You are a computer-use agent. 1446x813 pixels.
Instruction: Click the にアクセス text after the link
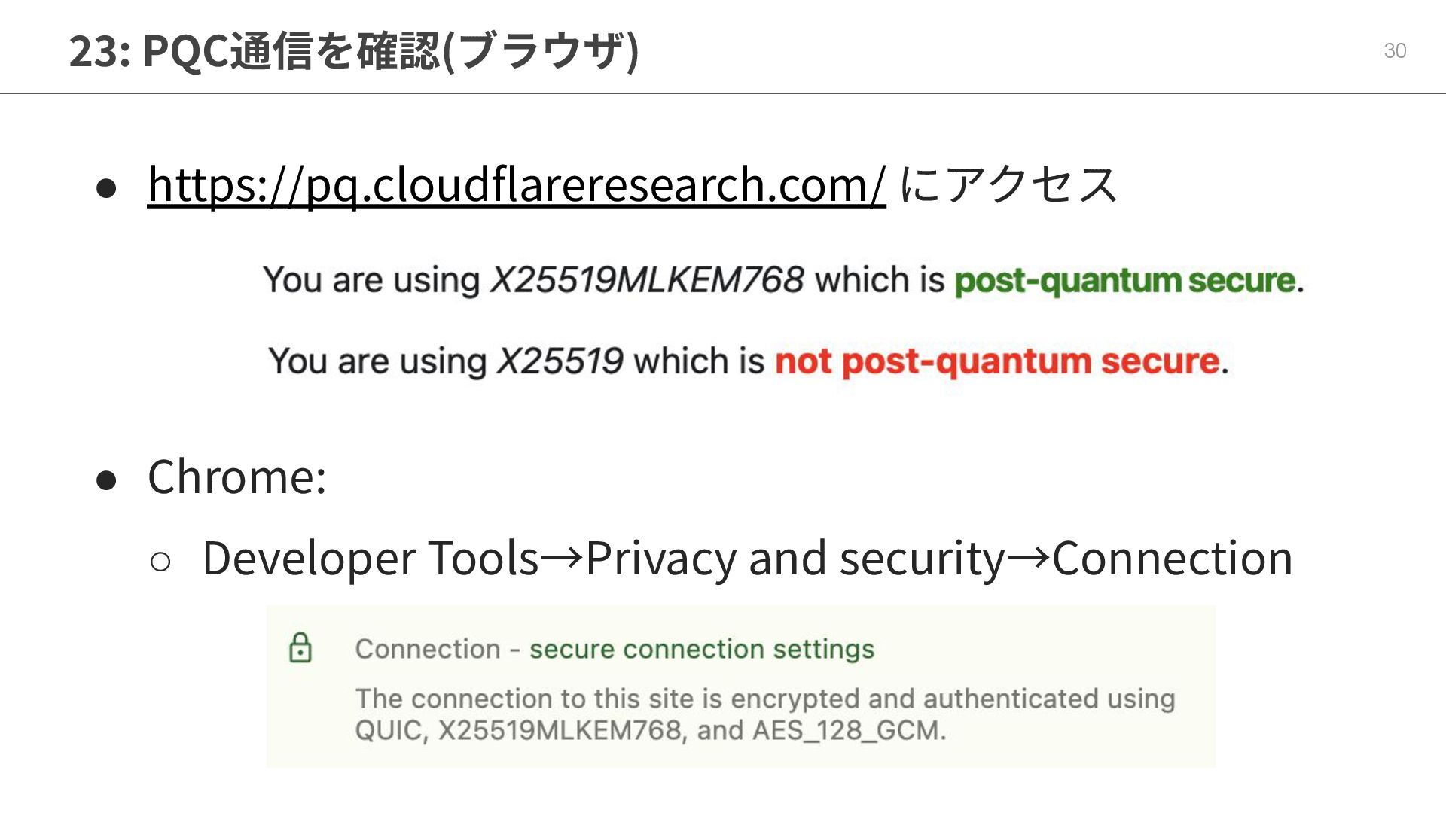(1008, 184)
